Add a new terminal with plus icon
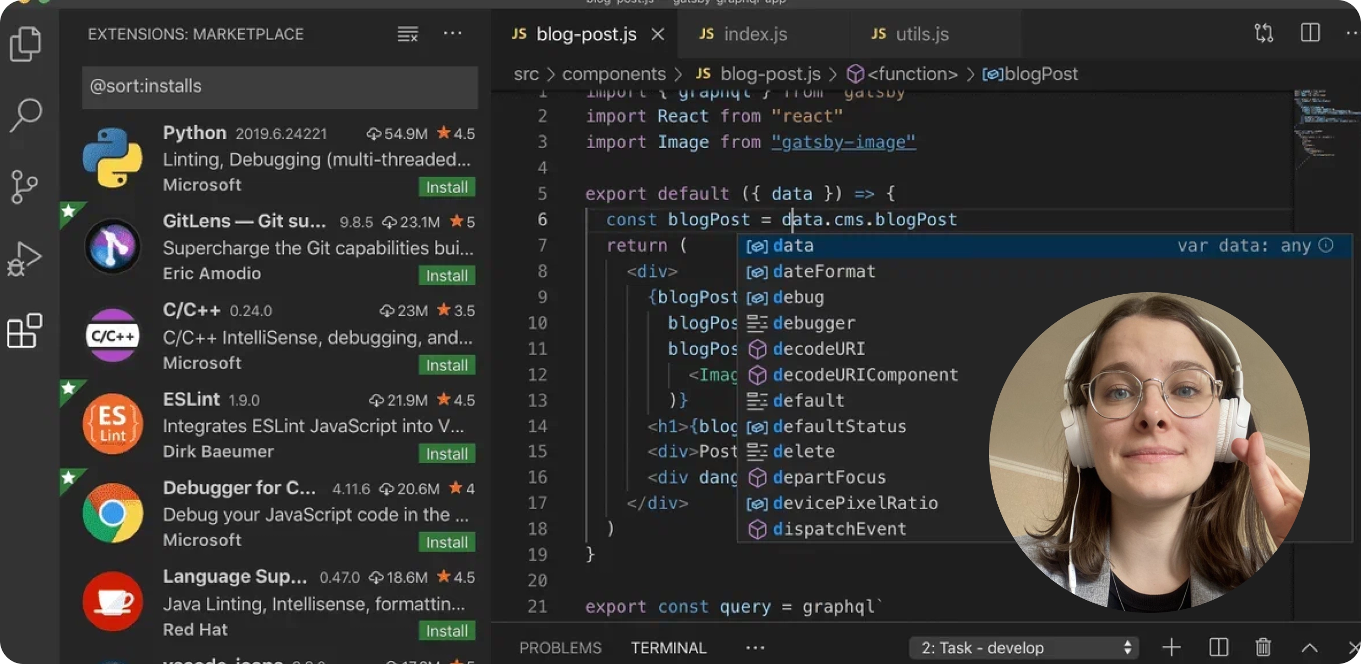This screenshot has width=1361, height=664. point(1171,647)
